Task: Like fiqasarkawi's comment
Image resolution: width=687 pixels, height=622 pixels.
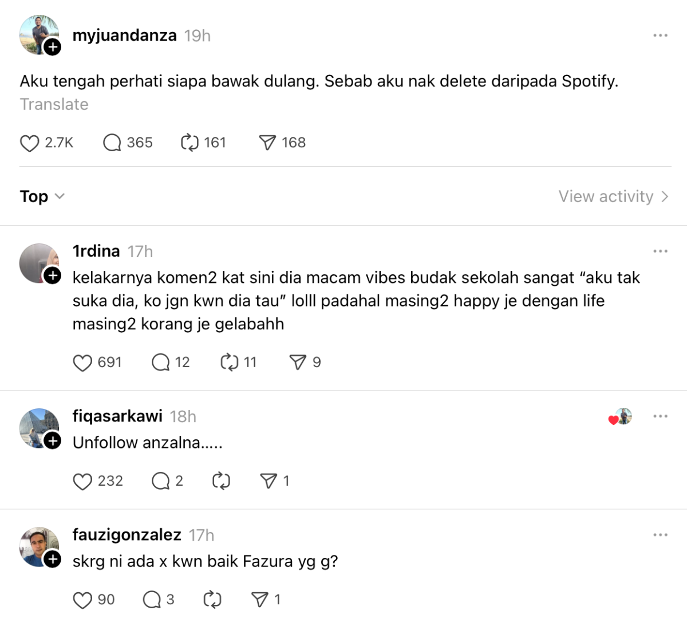Action: coord(82,481)
